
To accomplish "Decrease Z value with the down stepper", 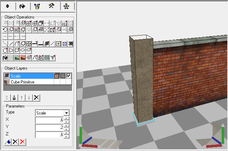I will click(x=66, y=136).
